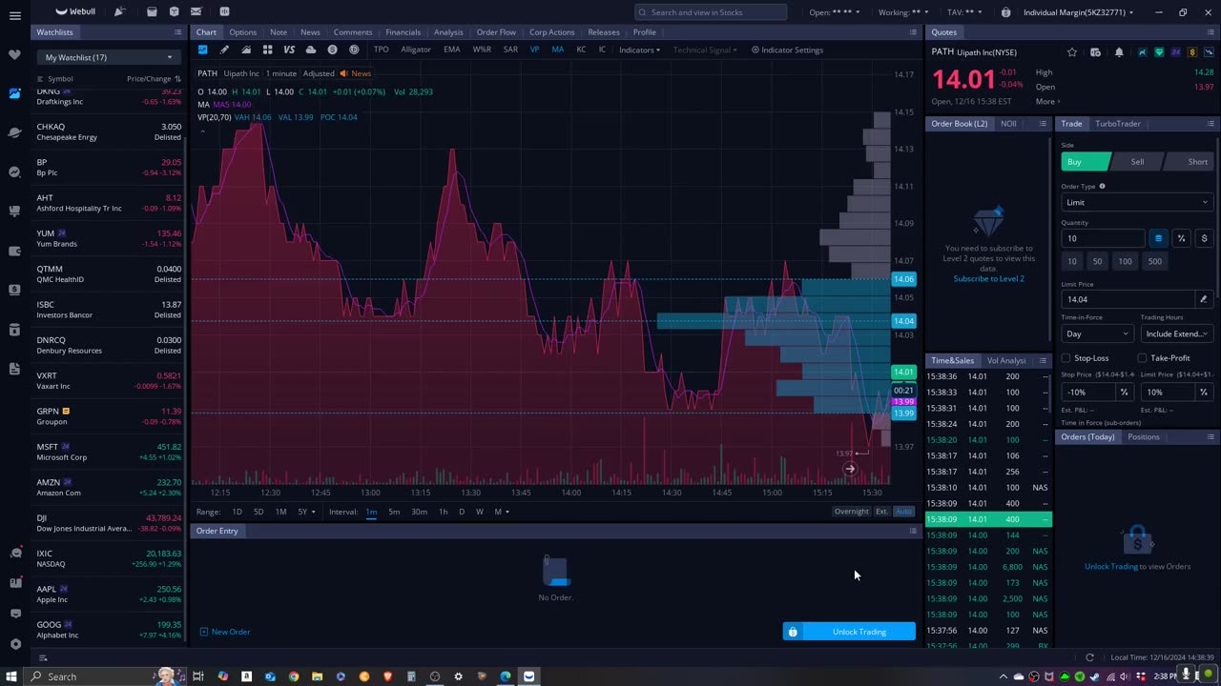Image resolution: width=1221 pixels, height=686 pixels.
Task: Click the lock icon beside account selector
Action: pyautogui.click(x=1005, y=12)
